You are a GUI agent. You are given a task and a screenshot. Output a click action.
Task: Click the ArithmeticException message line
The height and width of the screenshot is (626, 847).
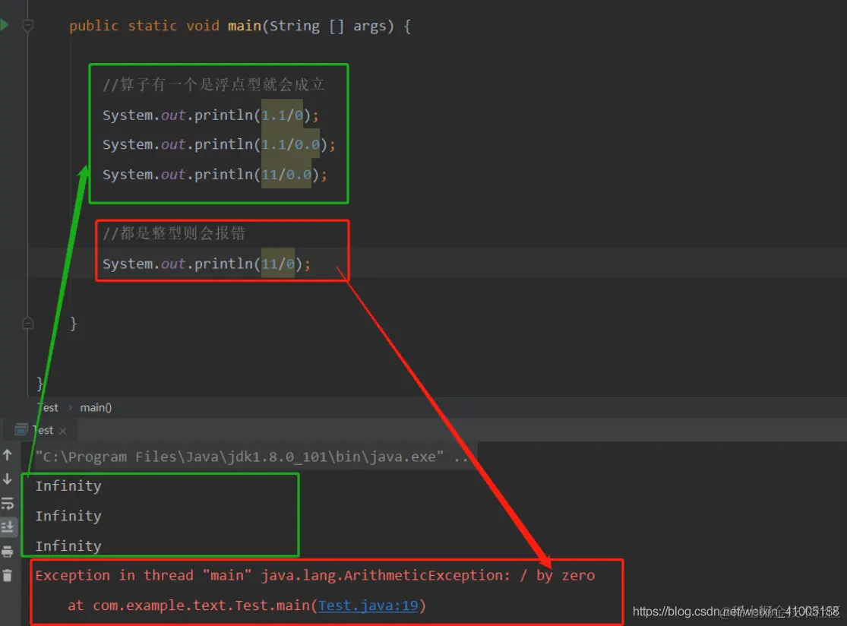315,576
